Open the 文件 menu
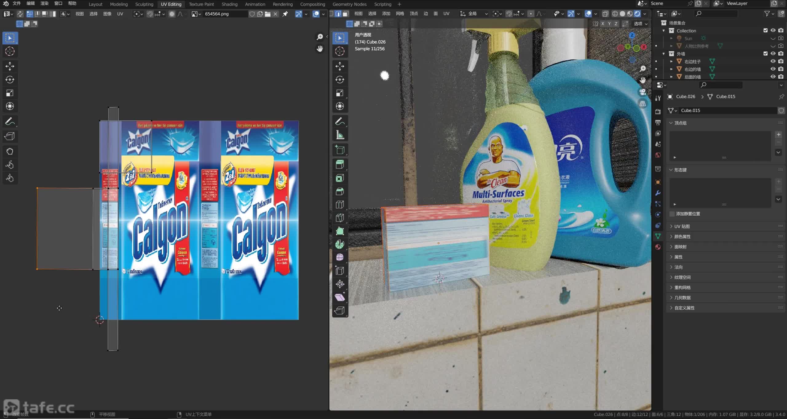The width and height of the screenshot is (787, 419). coord(17,4)
